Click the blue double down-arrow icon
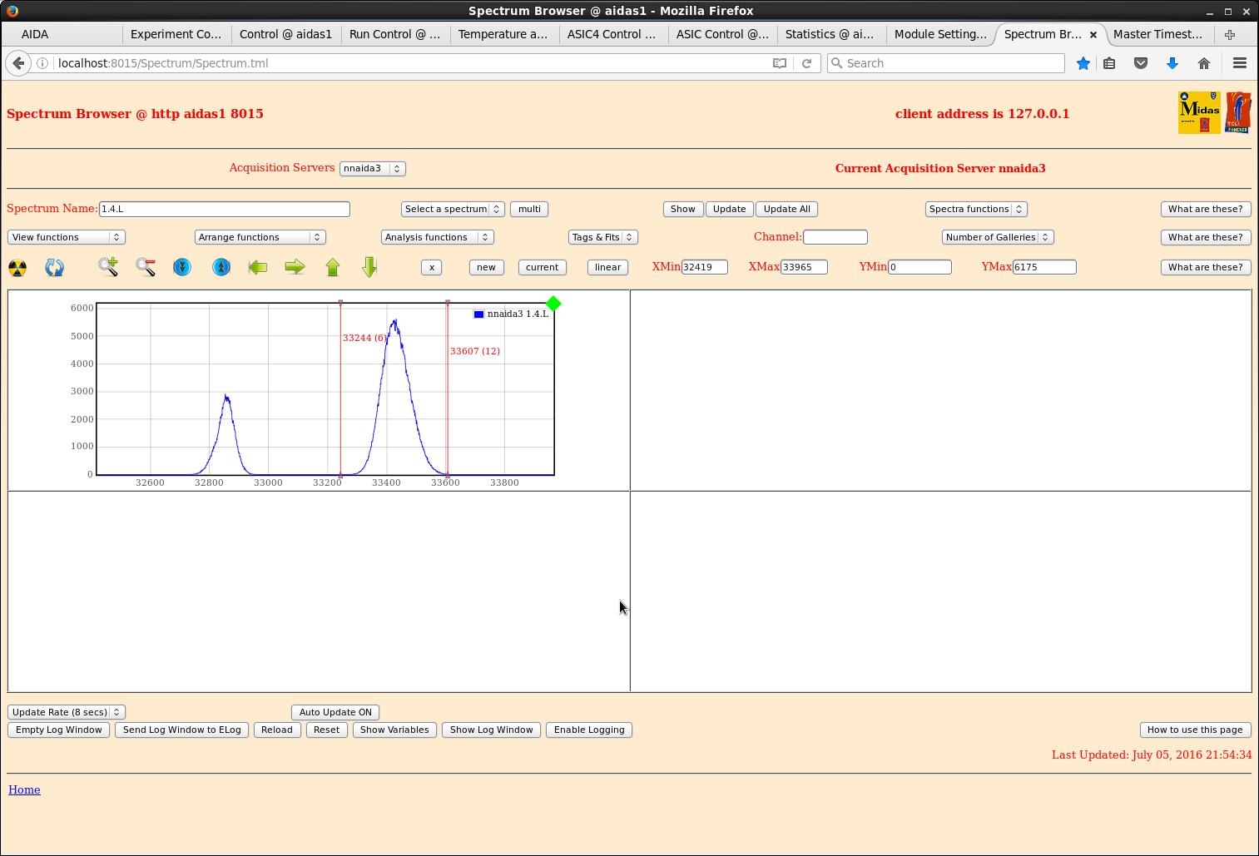1259x856 pixels. pos(182,267)
